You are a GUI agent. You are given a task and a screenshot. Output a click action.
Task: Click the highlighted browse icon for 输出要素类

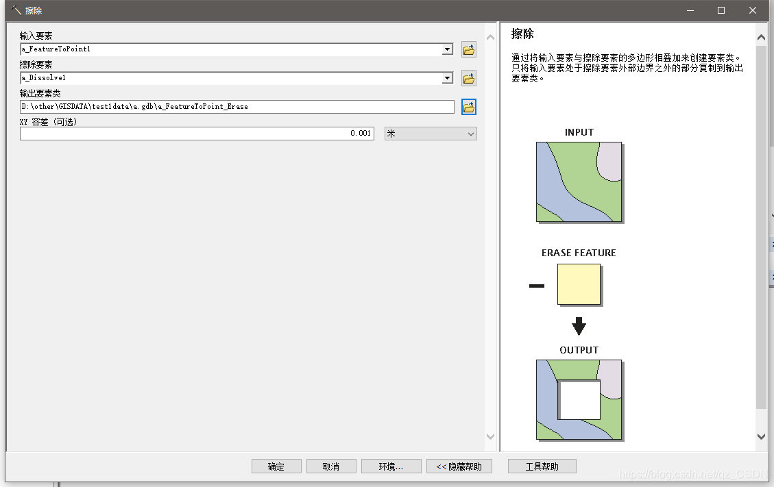pyautogui.click(x=469, y=107)
